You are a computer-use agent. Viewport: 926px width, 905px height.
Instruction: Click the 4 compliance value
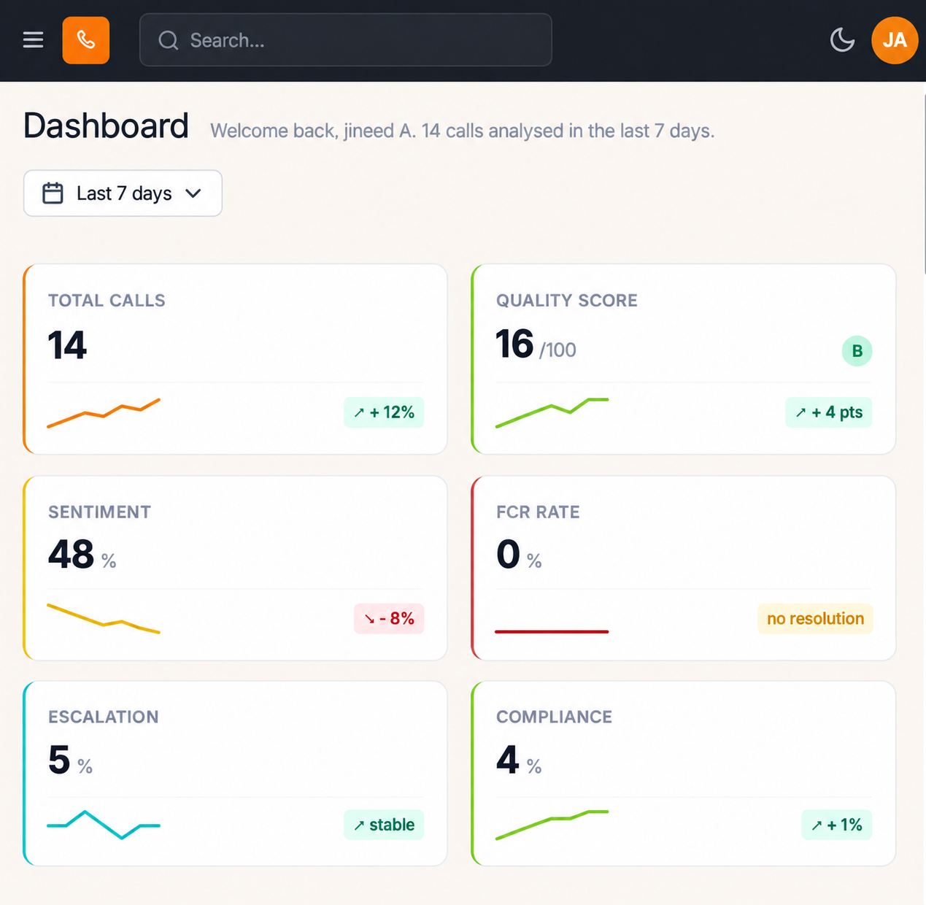click(x=508, y=760)
